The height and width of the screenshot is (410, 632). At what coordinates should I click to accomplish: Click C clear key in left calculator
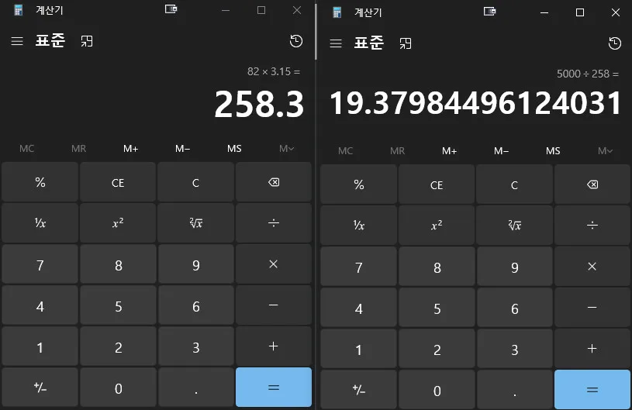click(x=196, y=182)
